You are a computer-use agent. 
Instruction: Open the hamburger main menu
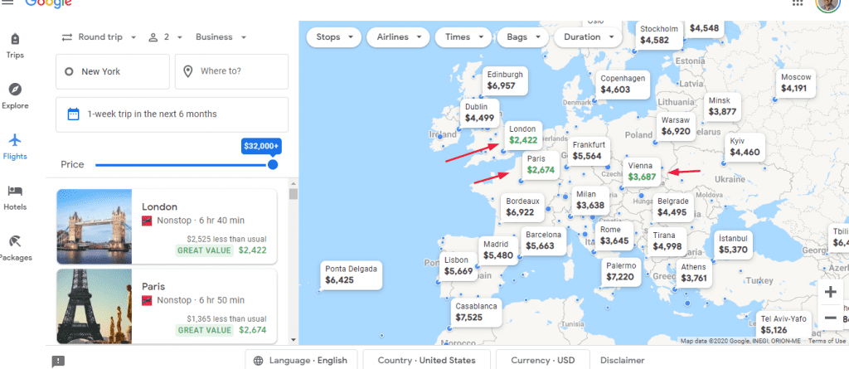click(x=7, y=2)
